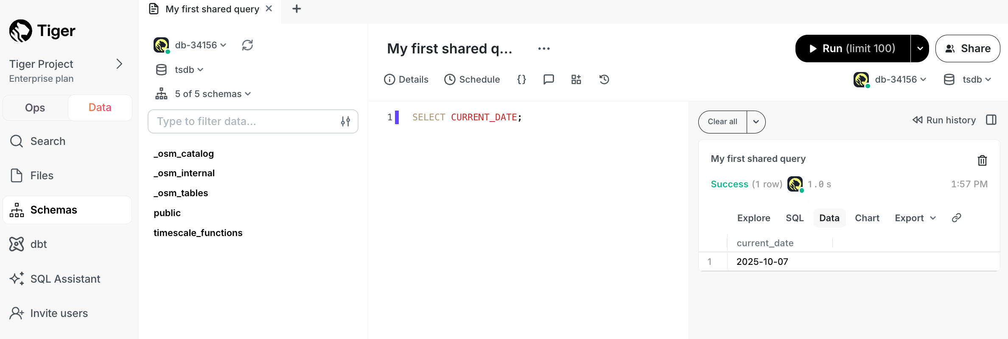
Task: Open Clear all dropdown arrow
Action: tap(756, 122)
